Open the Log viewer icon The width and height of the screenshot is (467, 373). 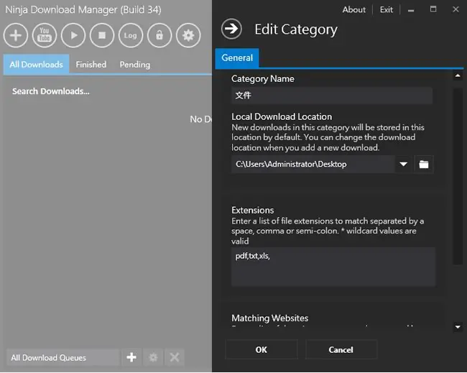[x=131, y=35]
